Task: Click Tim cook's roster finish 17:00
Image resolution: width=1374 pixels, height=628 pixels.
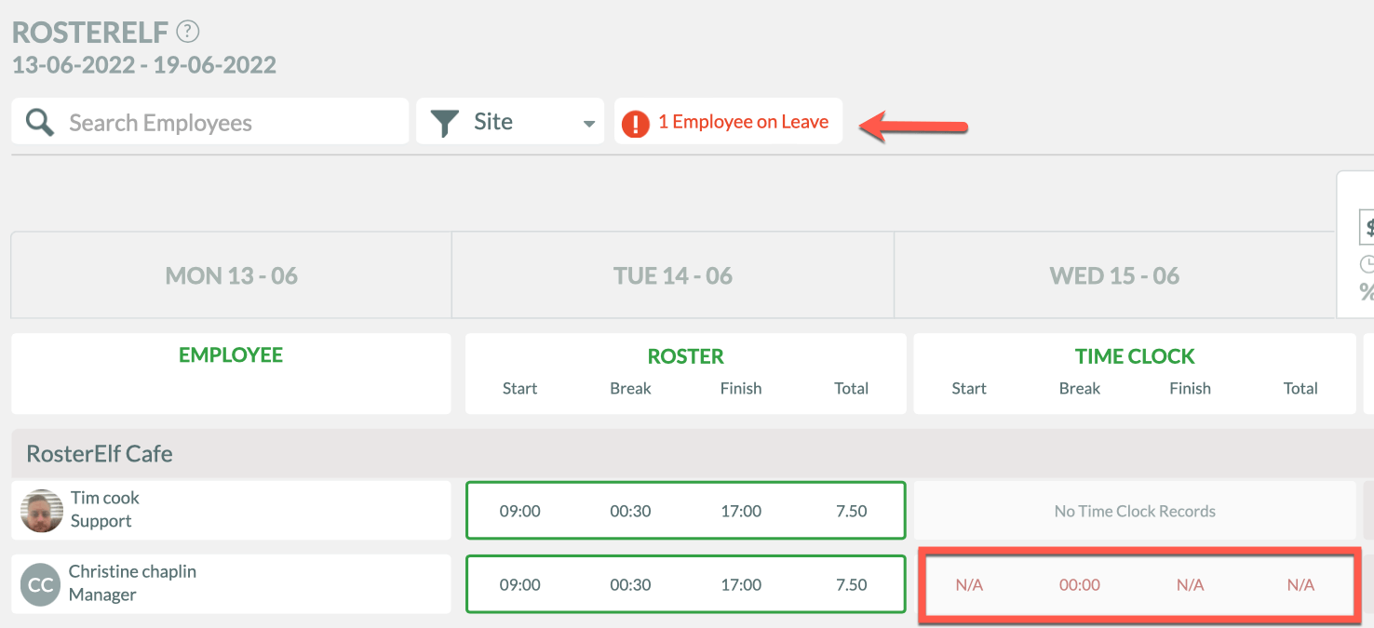Action: click(741, 511)
